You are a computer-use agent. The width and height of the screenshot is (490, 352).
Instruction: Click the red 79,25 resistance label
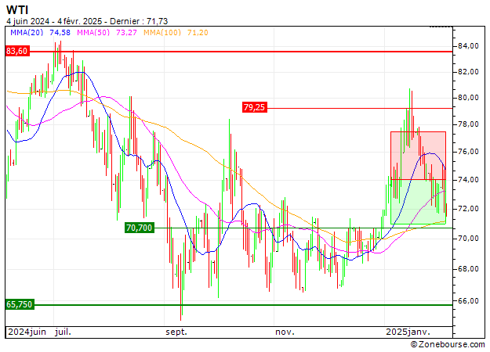coord(254,107)
